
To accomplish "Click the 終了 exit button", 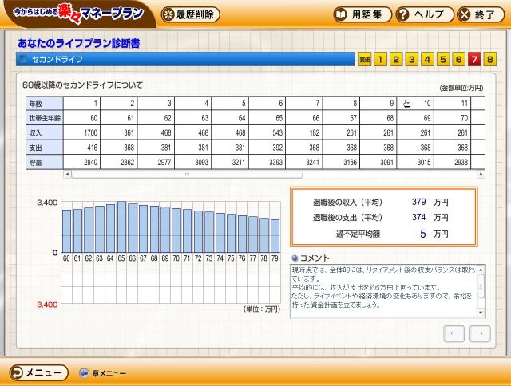I will (478, 14).
